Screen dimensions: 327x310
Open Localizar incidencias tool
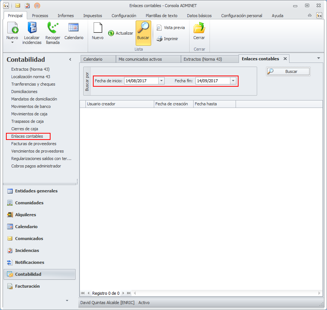[32, 33]
